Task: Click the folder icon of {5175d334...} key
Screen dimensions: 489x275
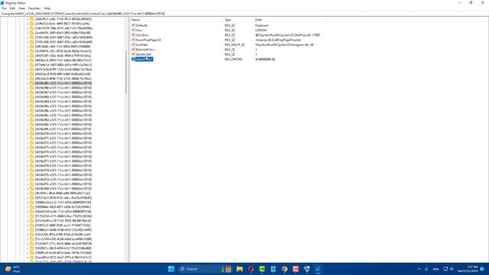Action: coord(32,216)
